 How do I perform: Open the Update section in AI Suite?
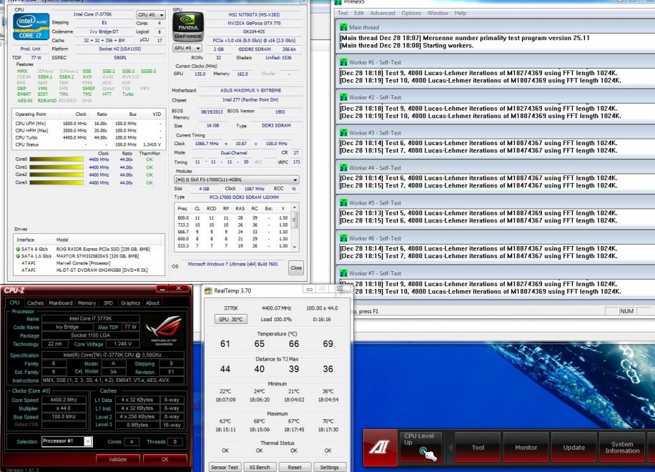point(574,448)
